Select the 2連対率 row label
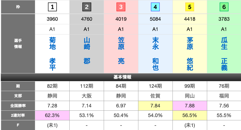The height and width of the screenshot is (130, 241). coord(18,115)
